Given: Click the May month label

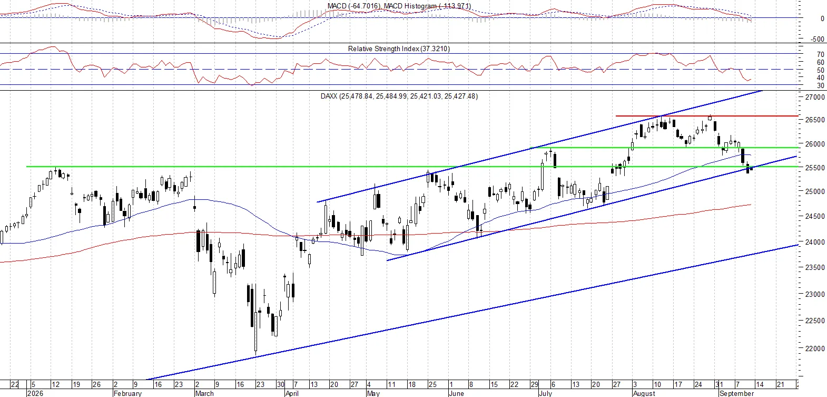Looking at the screenshot, I should coord(373,393).
